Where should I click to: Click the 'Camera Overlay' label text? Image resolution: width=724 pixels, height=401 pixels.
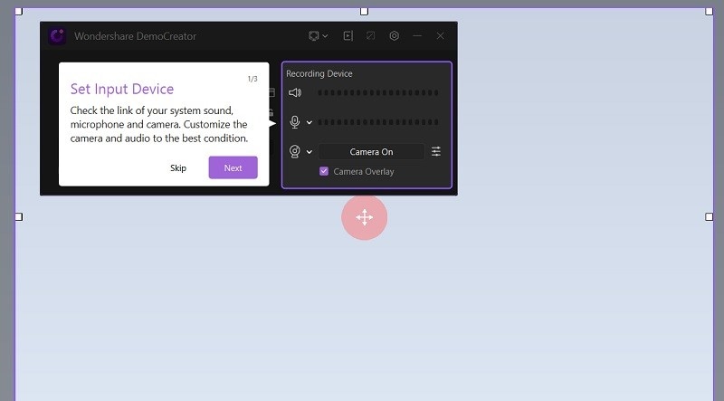coord(364,171)
